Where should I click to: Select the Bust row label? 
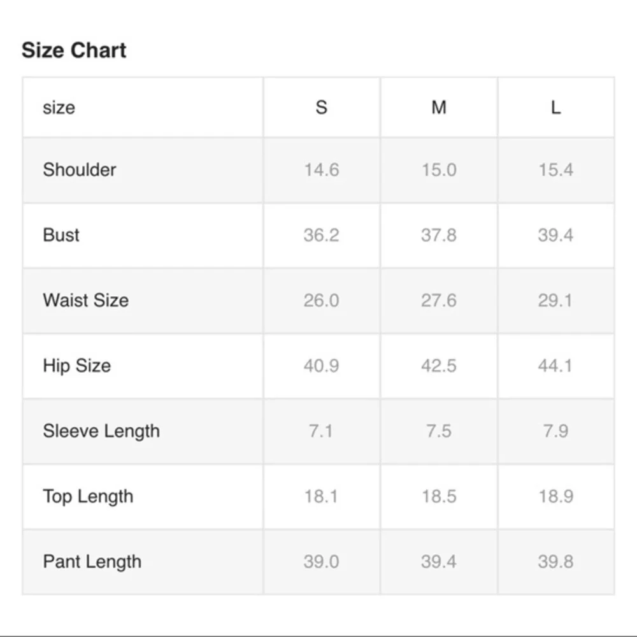61,235
